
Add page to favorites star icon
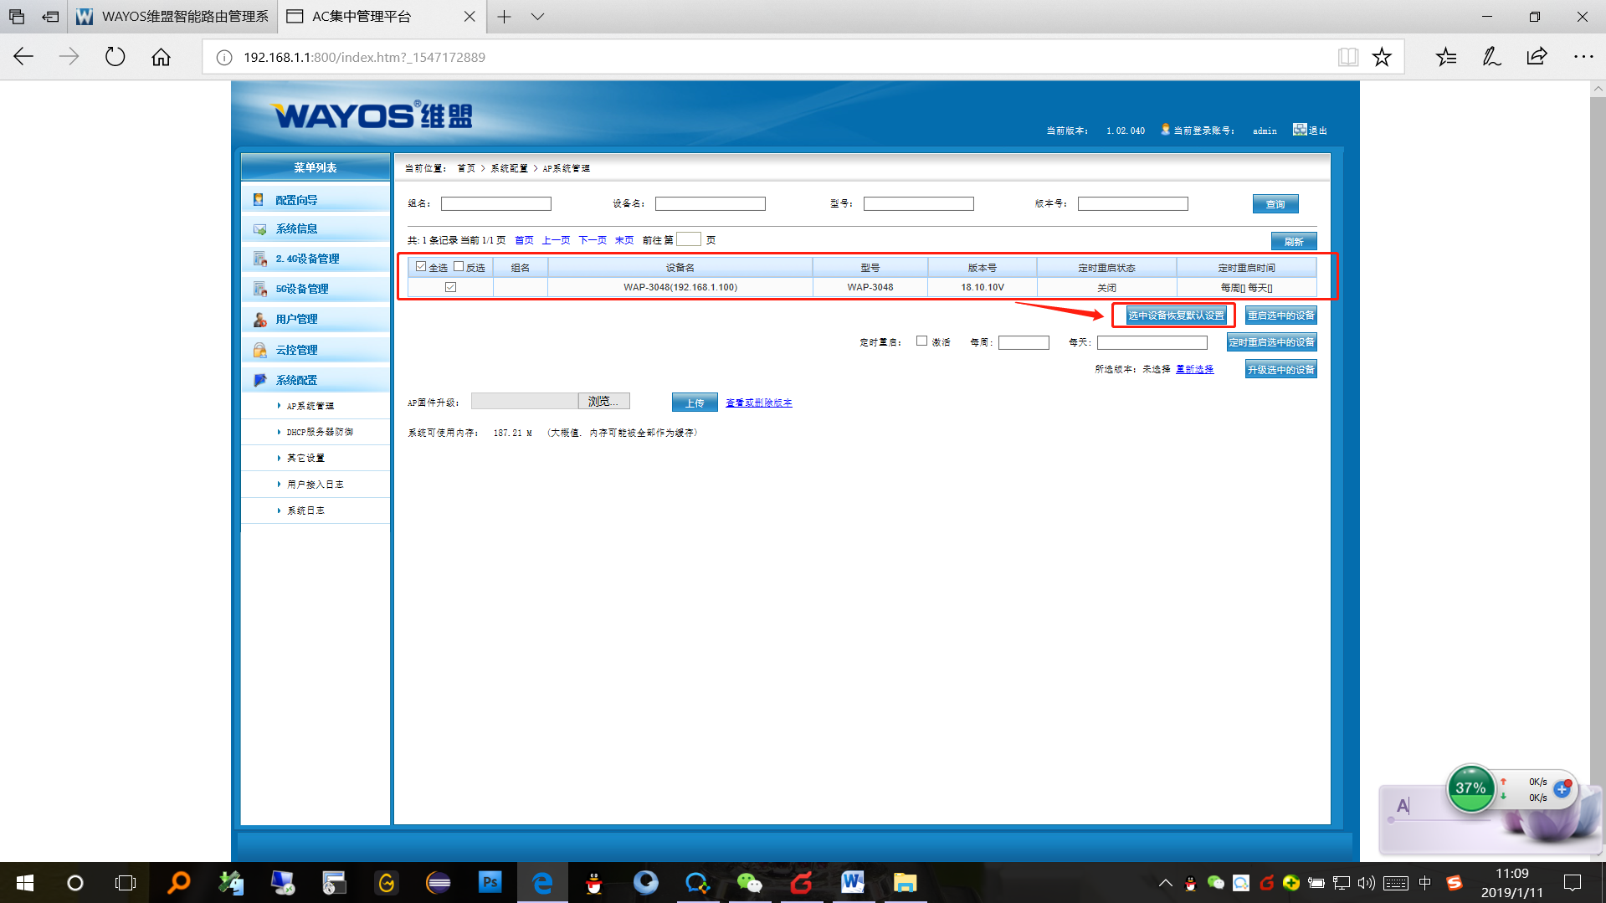pos(1382,57)
